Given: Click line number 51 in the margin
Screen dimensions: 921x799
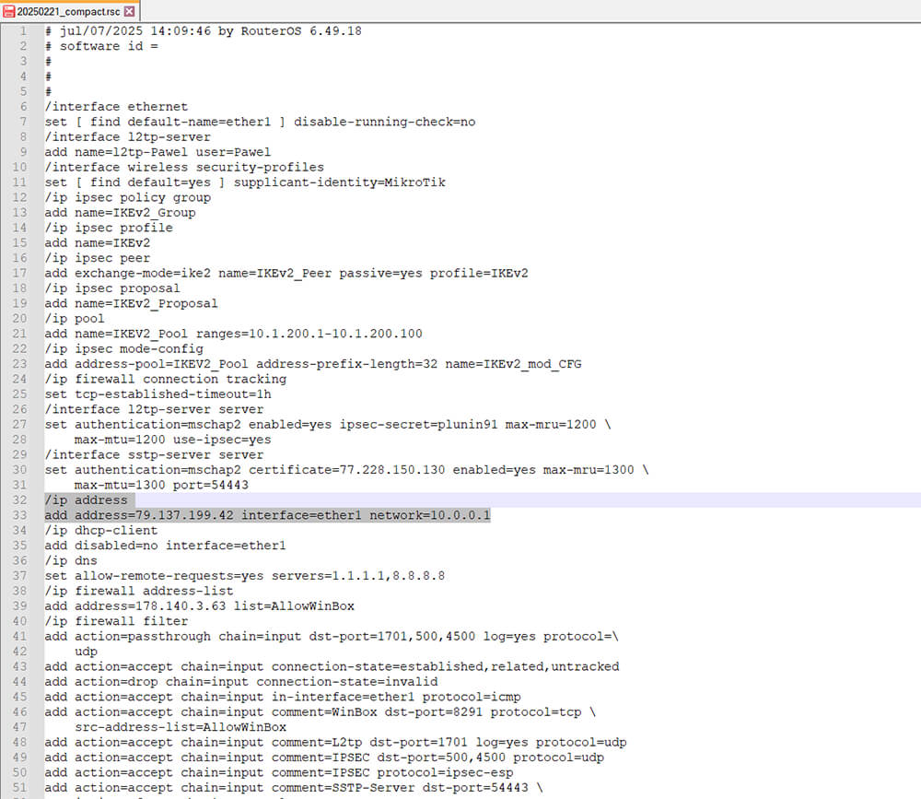Looking at the screenshot, I should [x=20, y=787].
